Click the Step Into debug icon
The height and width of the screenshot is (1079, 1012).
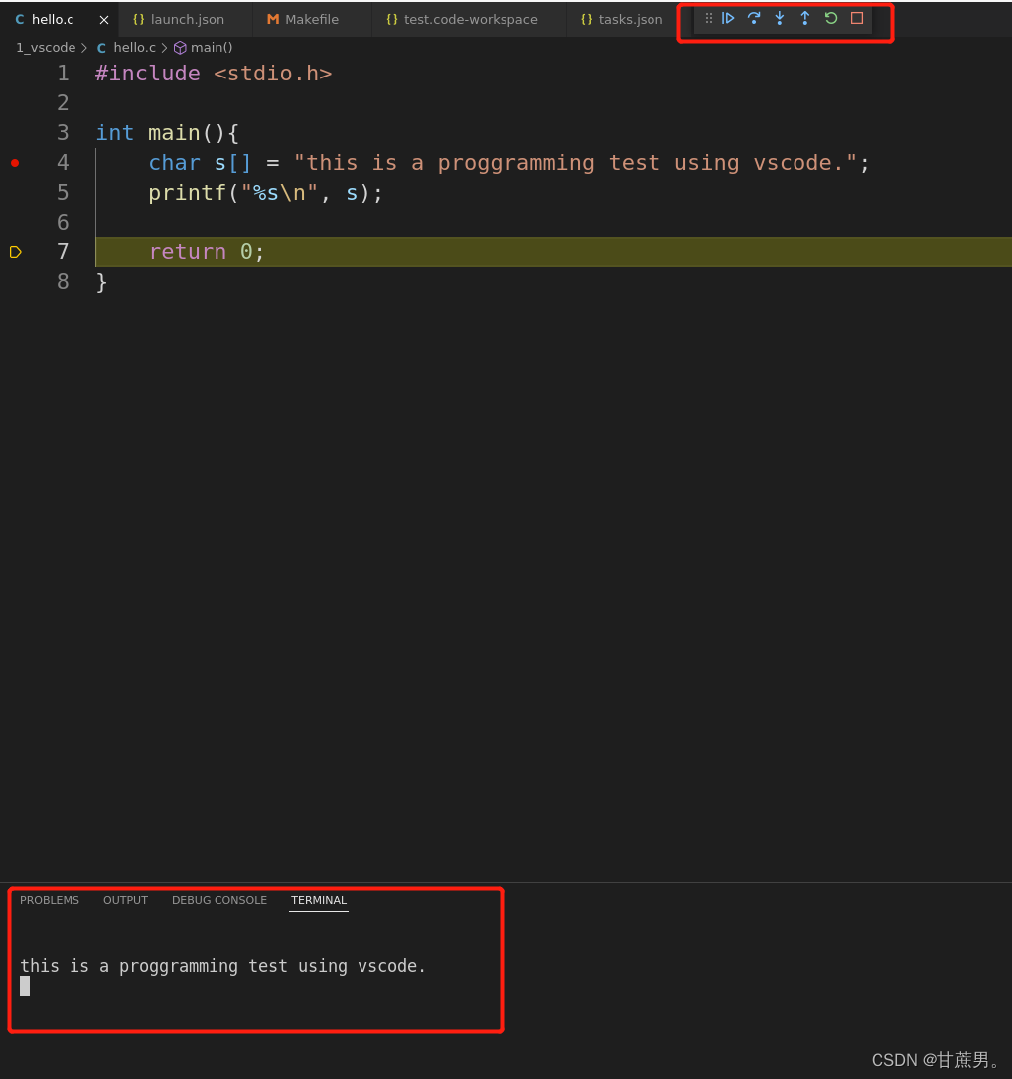pos(780,19)
